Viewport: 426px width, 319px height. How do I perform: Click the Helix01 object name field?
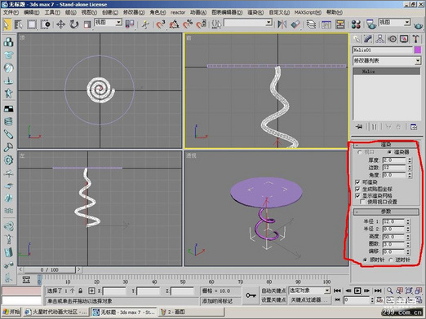pyautogui.click(x=383, y=50)
